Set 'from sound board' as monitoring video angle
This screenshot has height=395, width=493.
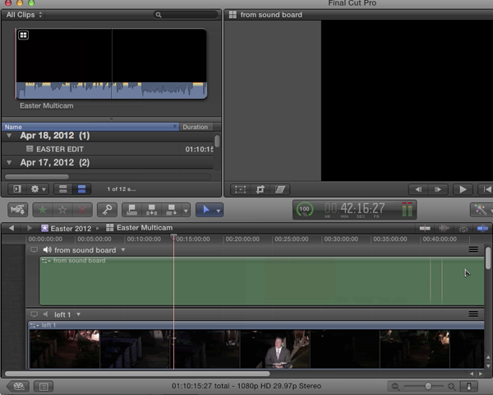[34, 250]
